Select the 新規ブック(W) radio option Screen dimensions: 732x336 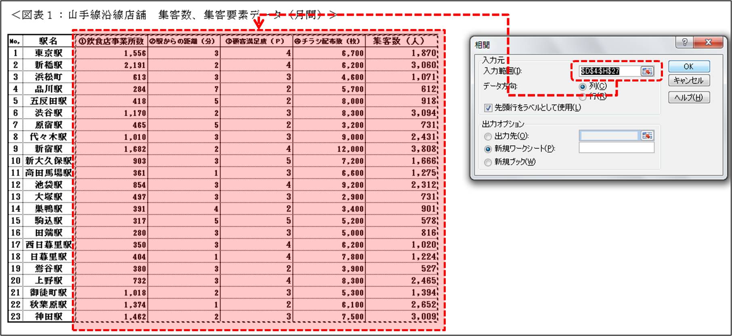[x=488, y=162]
